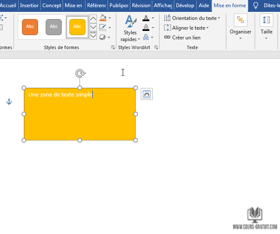Image resolution: width=280 pixels, height=234 pixels.
Task: Click the shape fill paint bucket icon
Action: [x=102, y=18]
